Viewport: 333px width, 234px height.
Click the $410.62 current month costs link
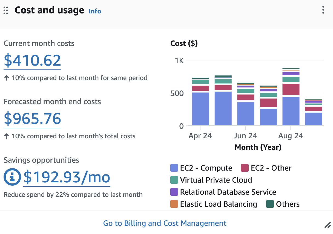(x=32, y=60)
